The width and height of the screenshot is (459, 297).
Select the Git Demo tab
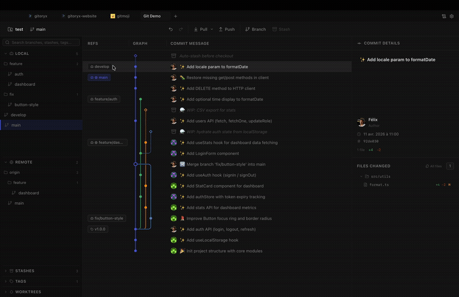point(152,16)
